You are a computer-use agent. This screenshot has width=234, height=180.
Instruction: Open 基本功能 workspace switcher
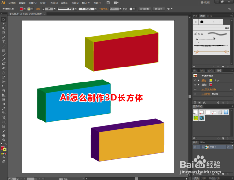pyautogui.click(x=206, y=3)
